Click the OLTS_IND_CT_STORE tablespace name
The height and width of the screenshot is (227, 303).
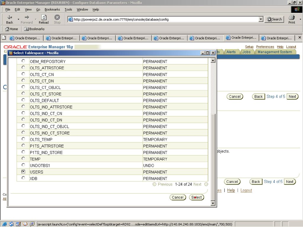pyautogui.click(x=50, y=133)
